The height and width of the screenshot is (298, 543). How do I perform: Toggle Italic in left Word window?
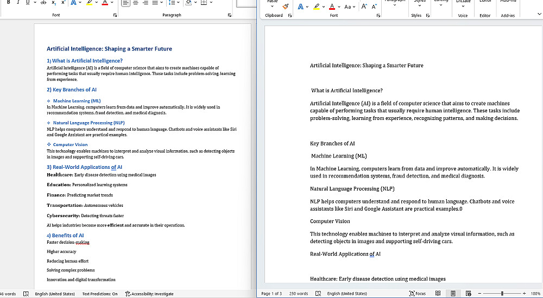pos(18,2)
